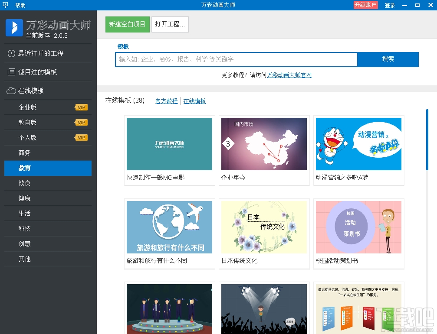Select the 健康 category
Screen dimensions: 437x334
tap(48, 198)
